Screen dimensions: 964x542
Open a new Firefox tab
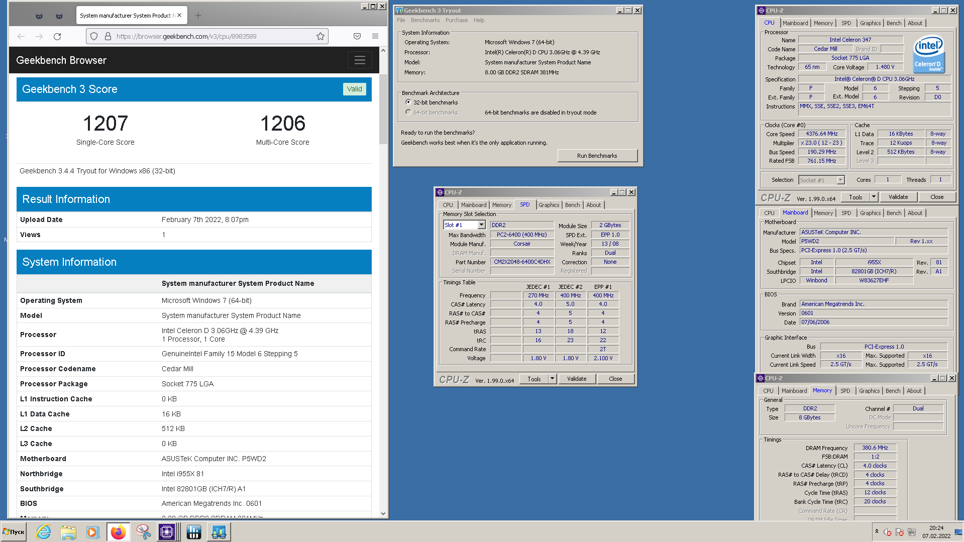[x=198, y=16]
